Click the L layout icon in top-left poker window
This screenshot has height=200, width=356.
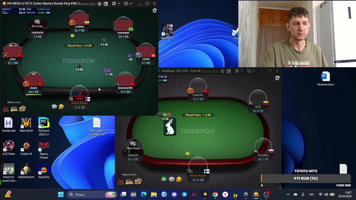point(106,4)
